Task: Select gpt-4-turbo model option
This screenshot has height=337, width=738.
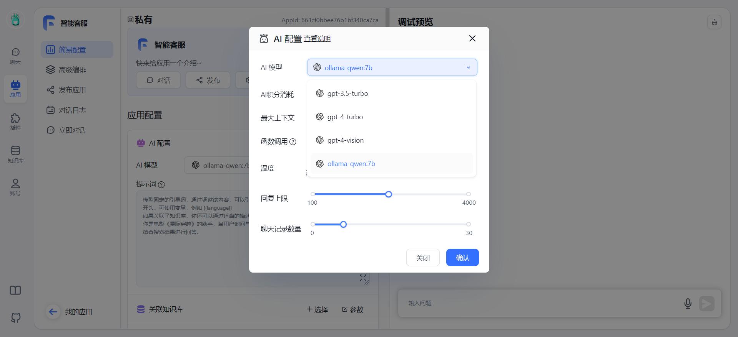Action: [345, 117]
